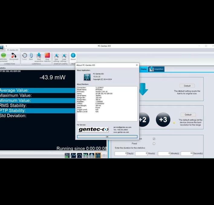The width and height of the screenshot is (214, 205).
Task: Close the About PC-Gentec-EO dialog
Action: [x=137, y=65]
